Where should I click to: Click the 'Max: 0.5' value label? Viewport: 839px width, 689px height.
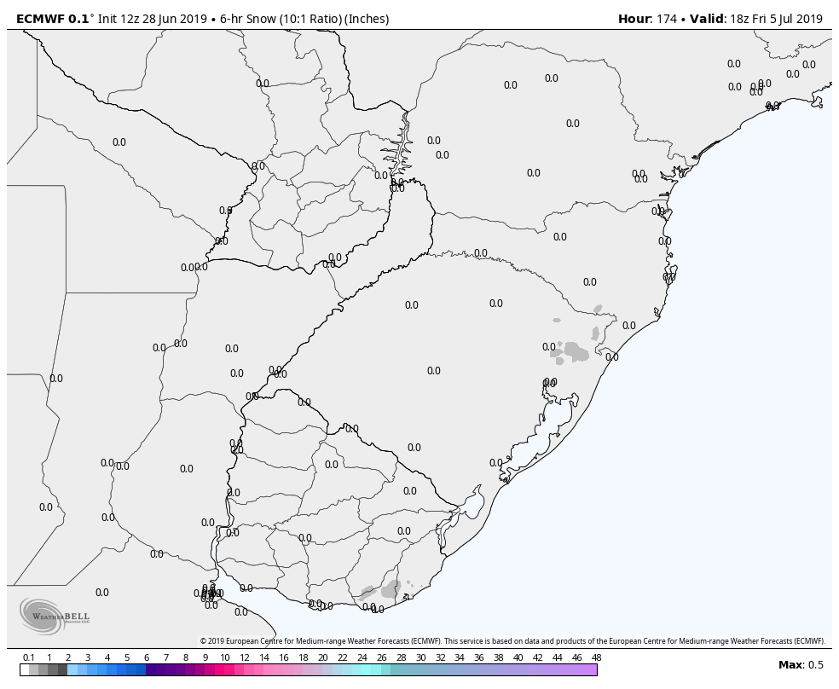click(x=800, y=665)
